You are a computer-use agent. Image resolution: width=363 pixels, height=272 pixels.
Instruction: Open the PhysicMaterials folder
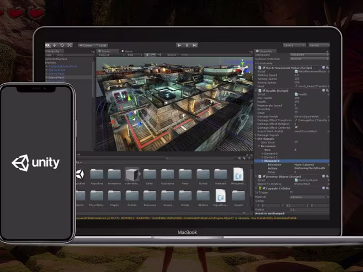(x=97, y=196)
